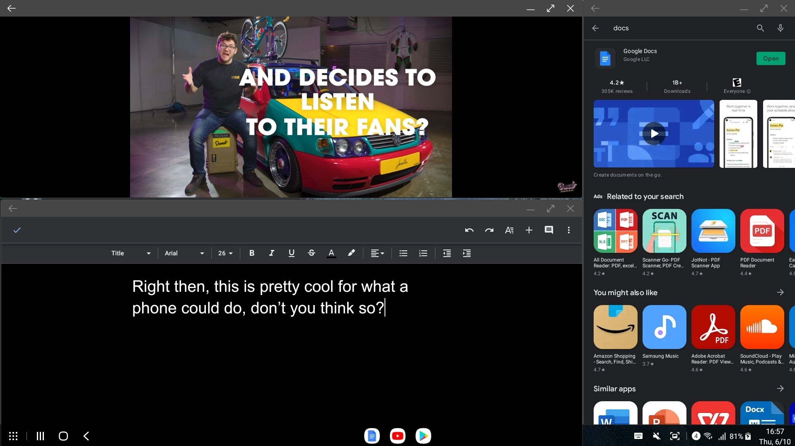
Task: Open the on-screen keyboard tray icon
Action: [638, 436]
